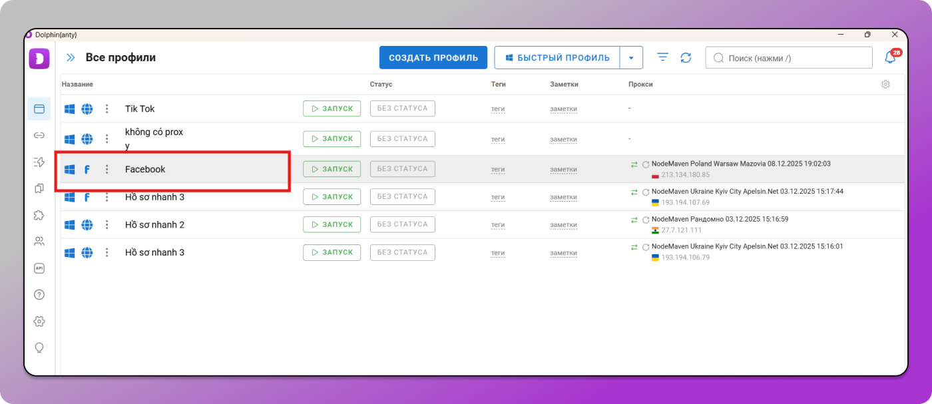Click the extensions puzzle icon in sidebar
The height and width of the screenshot is (404, 932).
39,215
